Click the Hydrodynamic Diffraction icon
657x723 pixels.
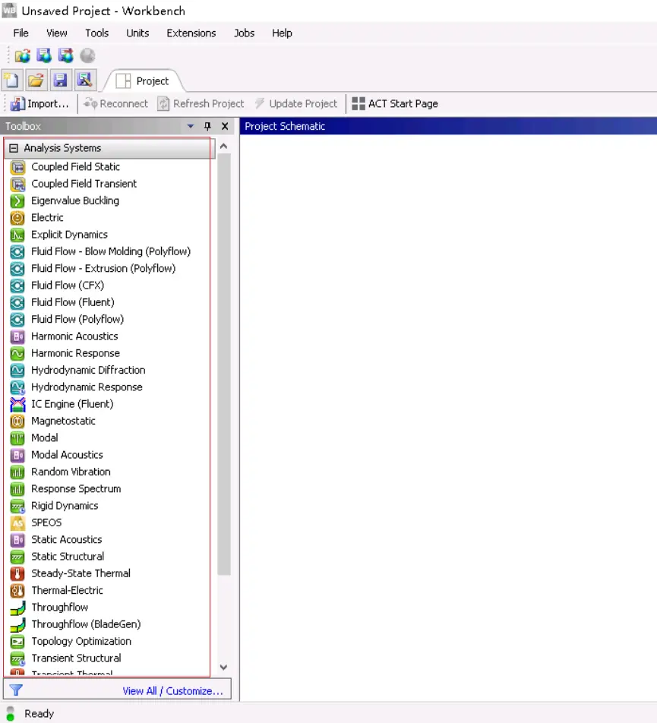click(17, 371)
